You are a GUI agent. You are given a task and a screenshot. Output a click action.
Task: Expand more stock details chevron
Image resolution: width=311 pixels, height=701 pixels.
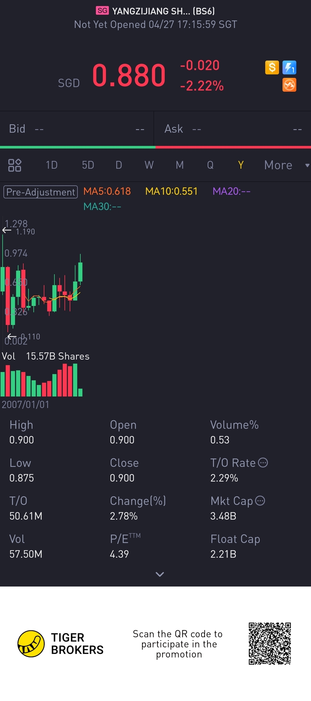[160, 574]
